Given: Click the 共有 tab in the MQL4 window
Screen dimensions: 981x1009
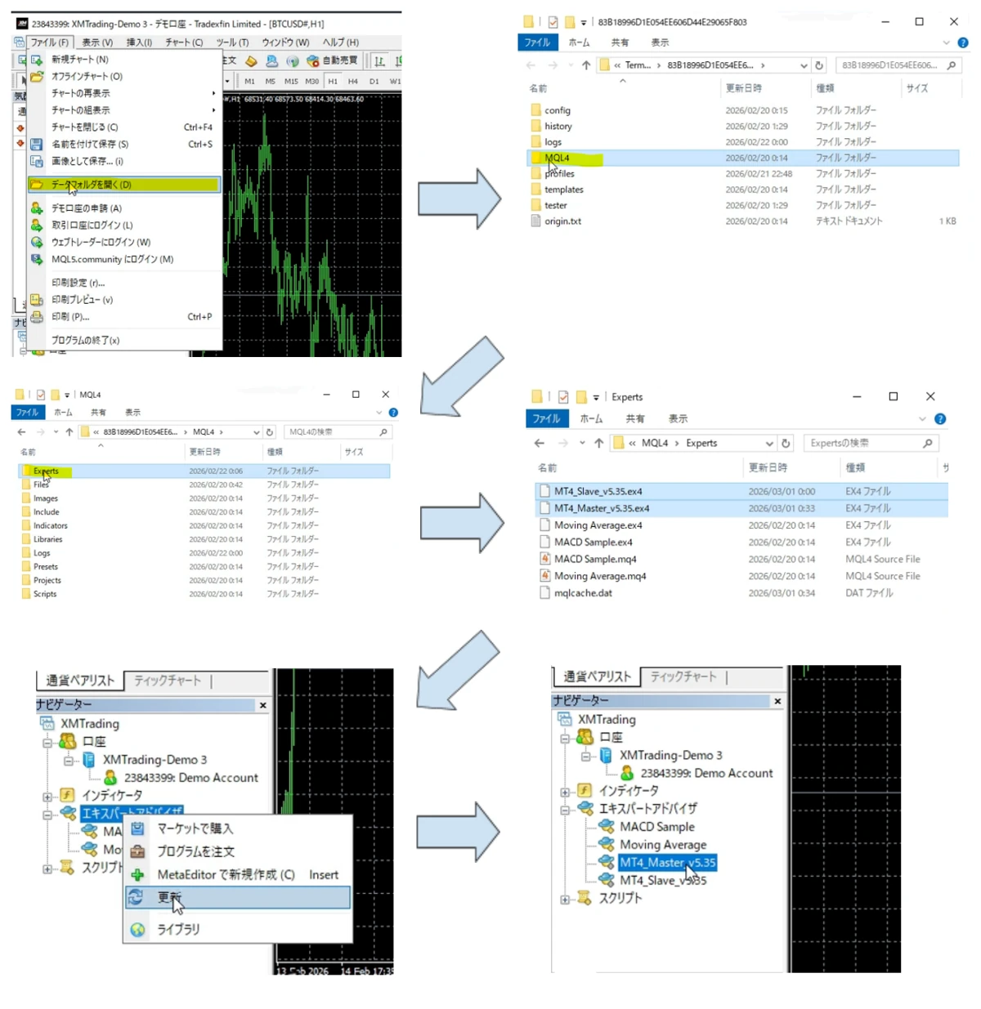Looking at the screenshot, I should coord(98,413).
